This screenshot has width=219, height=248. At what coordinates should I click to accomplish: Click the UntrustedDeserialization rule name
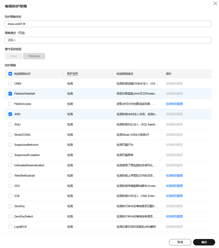tap(29, 166)
